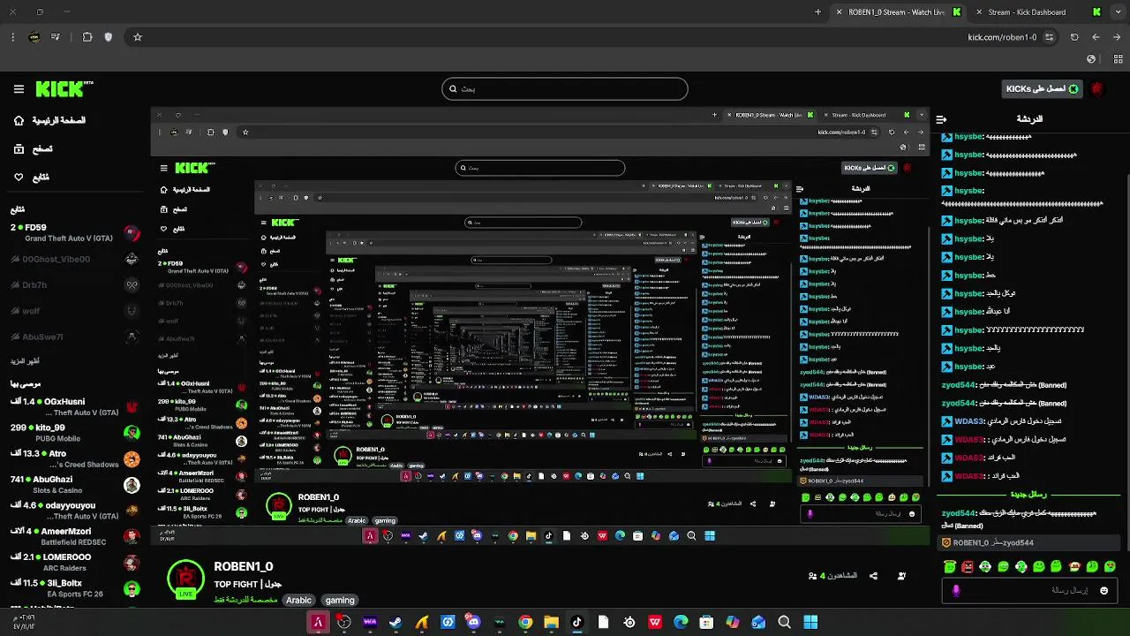Click the Get KICKs button
This screenshot has height=636, width=1130.
[x=1043, y=88]
